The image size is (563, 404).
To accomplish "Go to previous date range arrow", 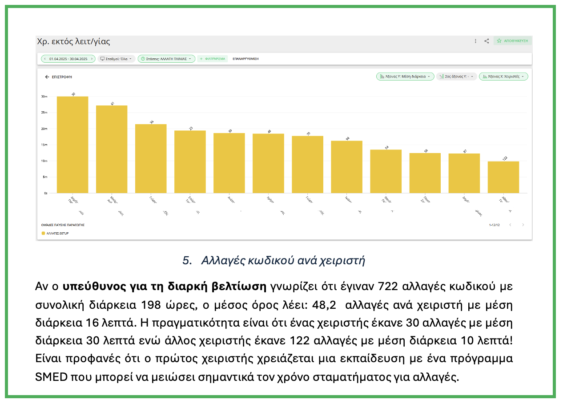I will (x=44, y=59).
